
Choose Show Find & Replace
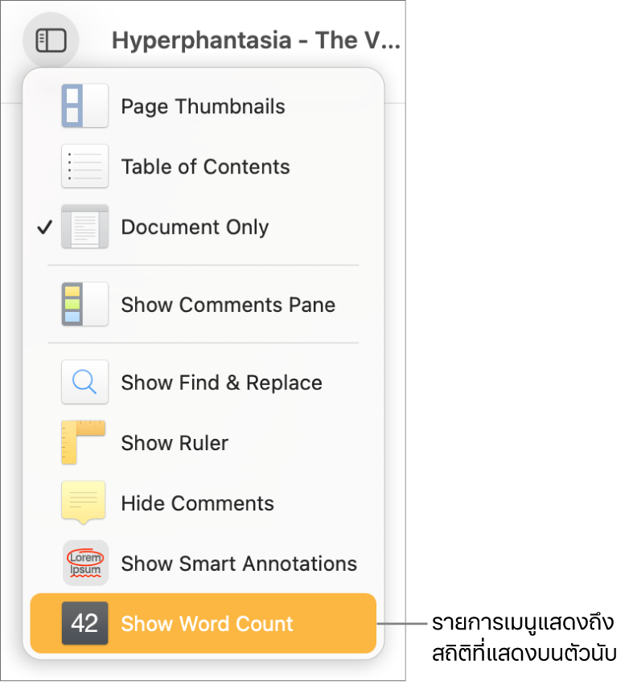point(221,383)
